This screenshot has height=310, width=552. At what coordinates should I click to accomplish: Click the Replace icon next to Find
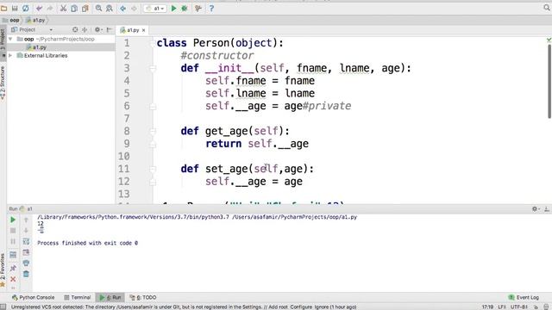(110, 8)
